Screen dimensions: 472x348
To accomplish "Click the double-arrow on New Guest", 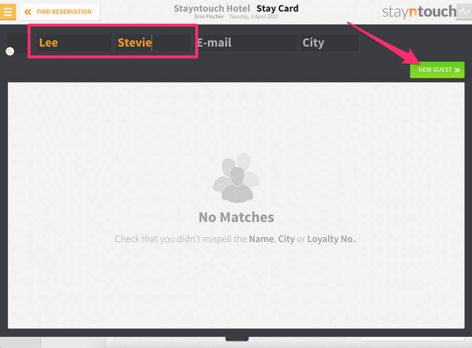I will [458, 70].
